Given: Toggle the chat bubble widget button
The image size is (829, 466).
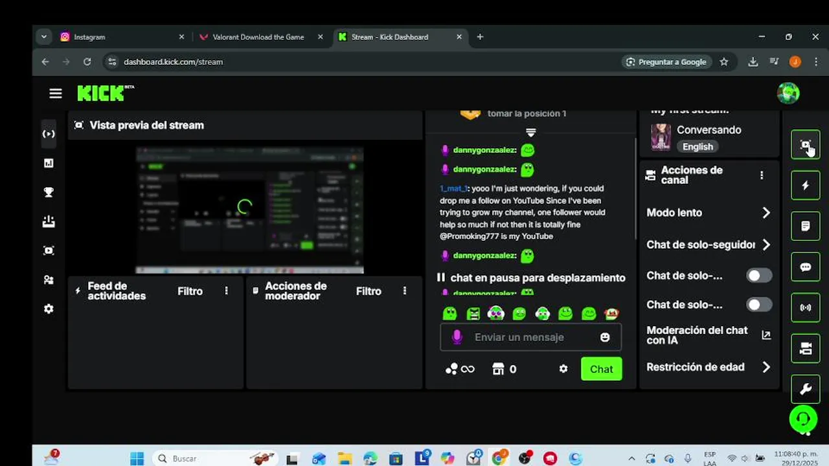Looking at the screenshot, I should (x=805, y=267).
